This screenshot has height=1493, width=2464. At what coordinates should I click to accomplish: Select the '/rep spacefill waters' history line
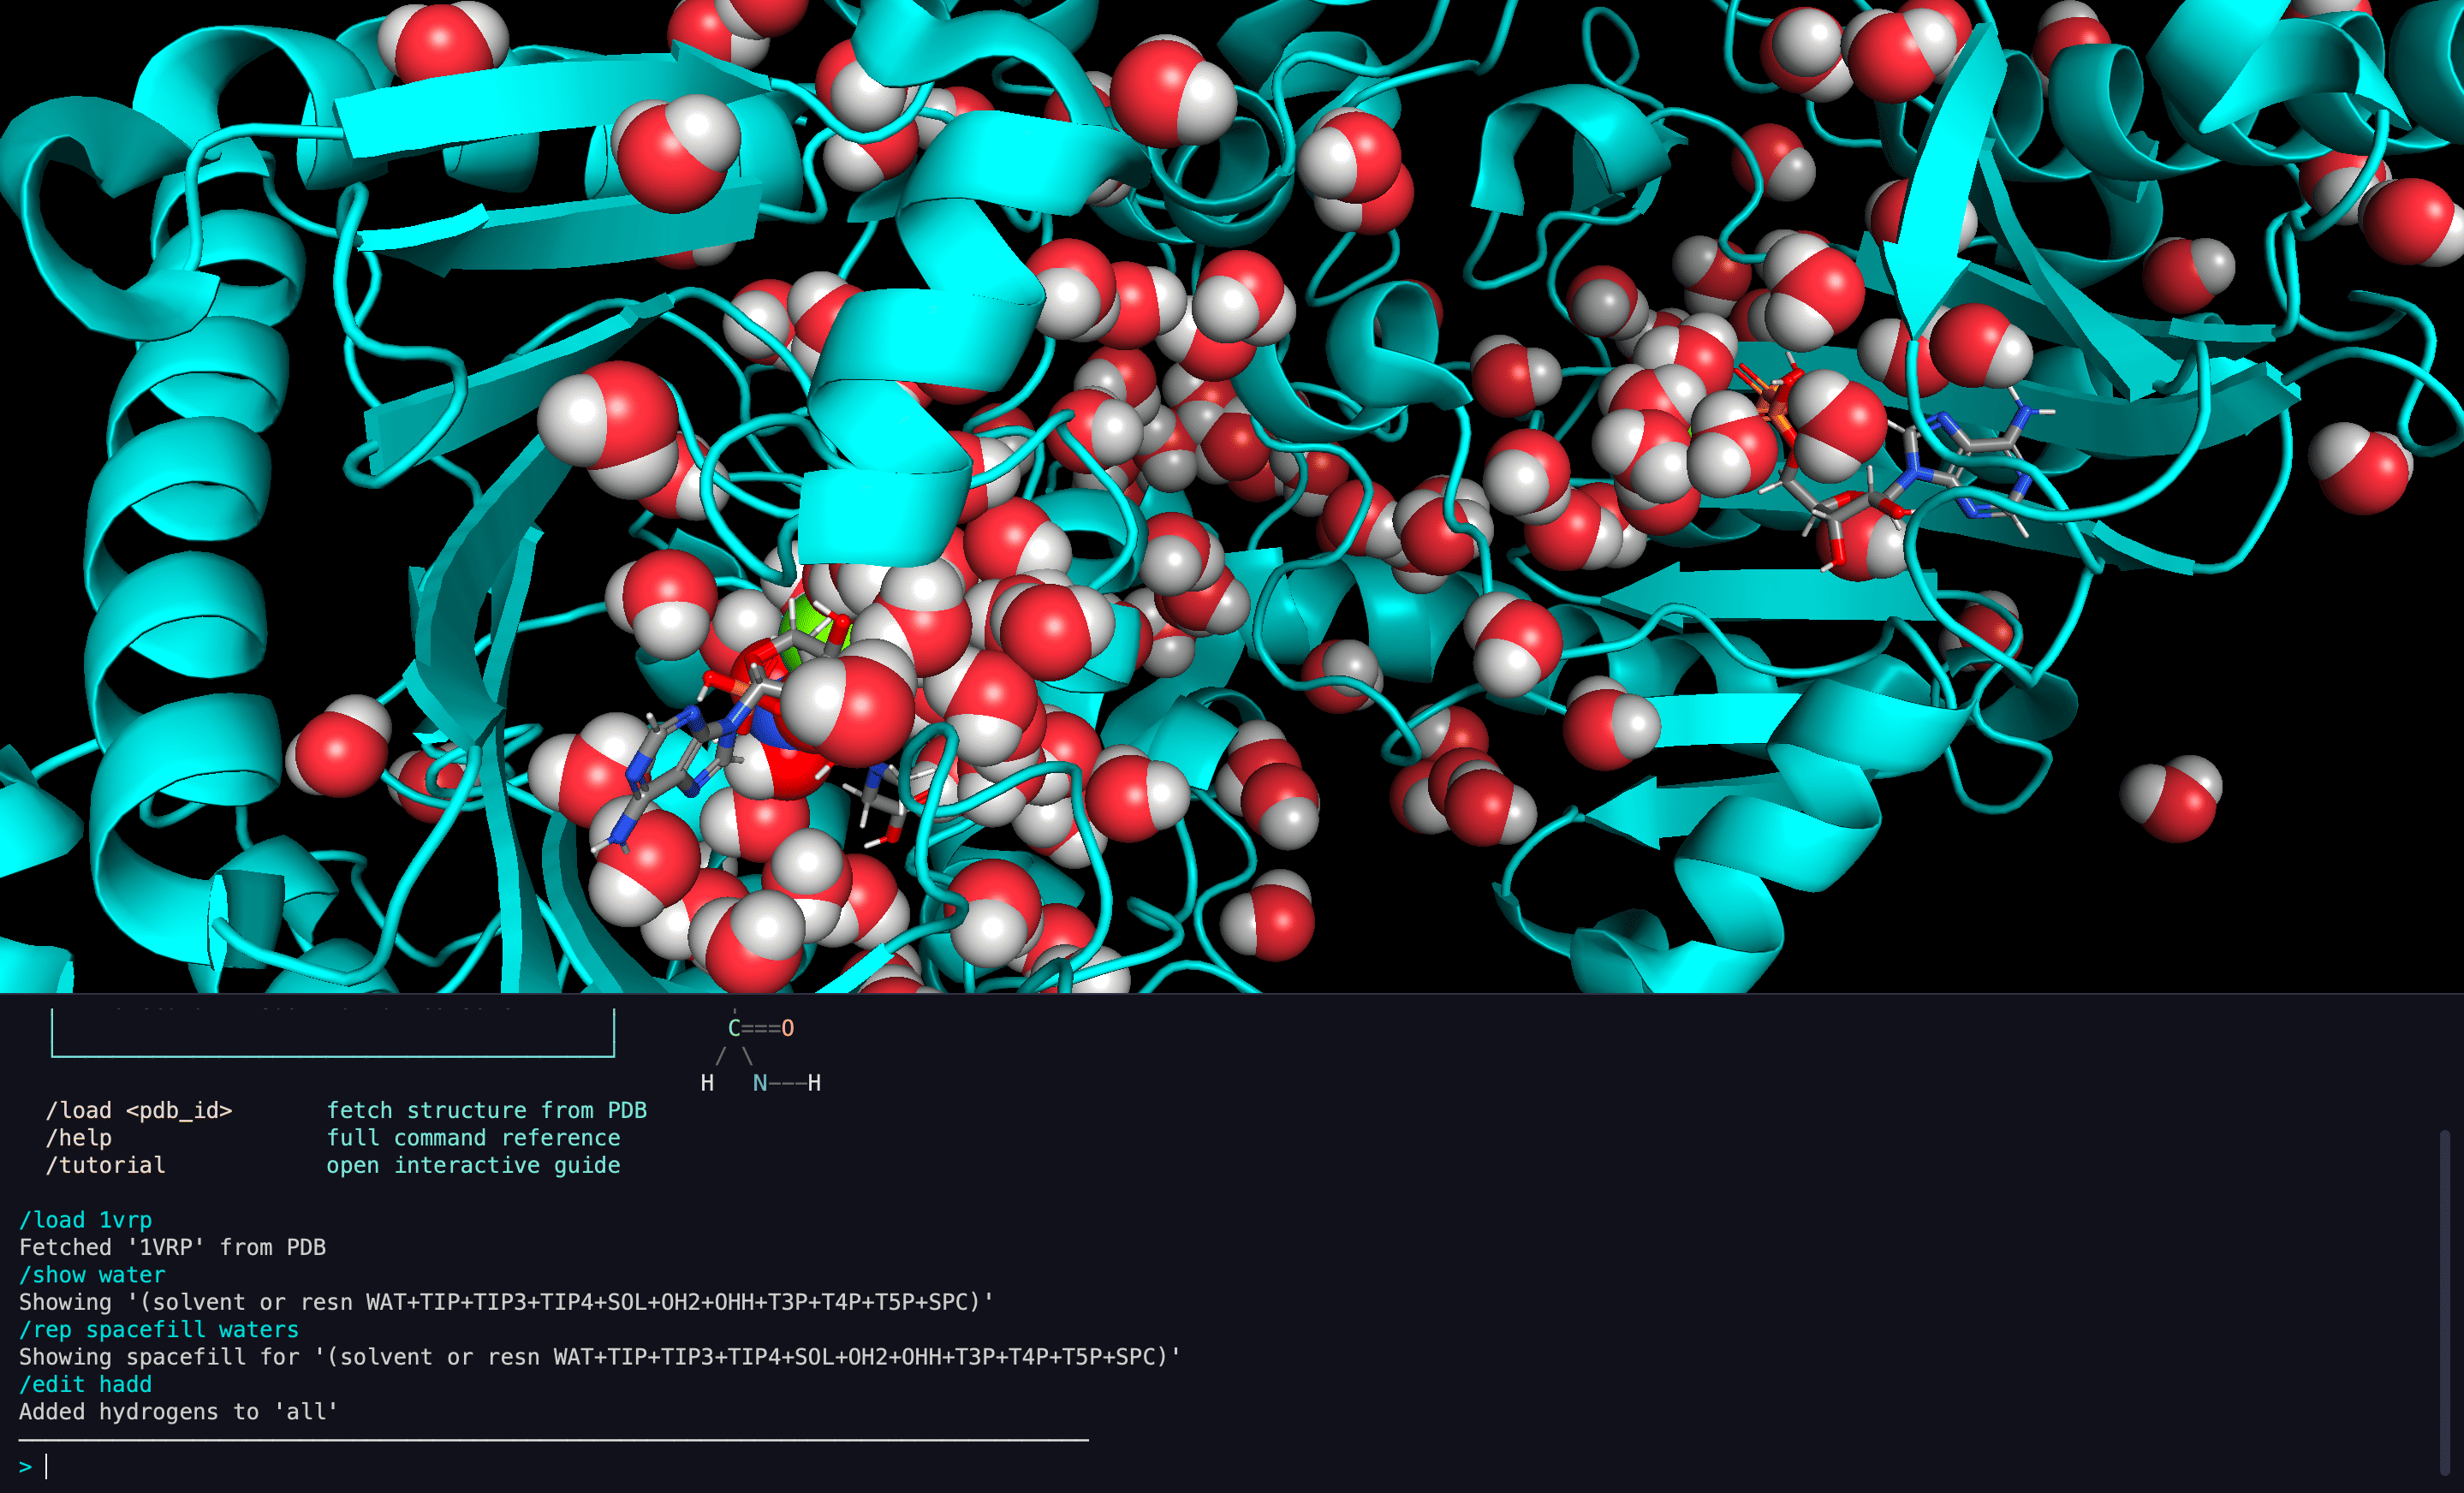click(159, 1330)
